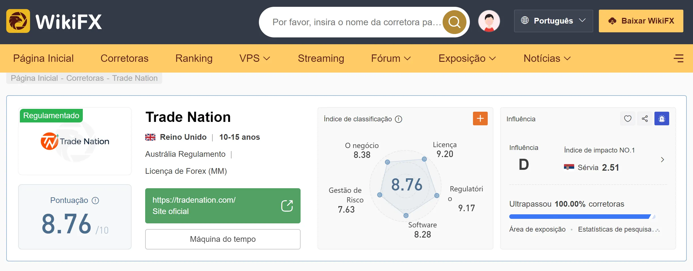Click the download cloud icon
Image resolution: width=693 pixels, height=271 pixels.
click(x=612, y=21)
